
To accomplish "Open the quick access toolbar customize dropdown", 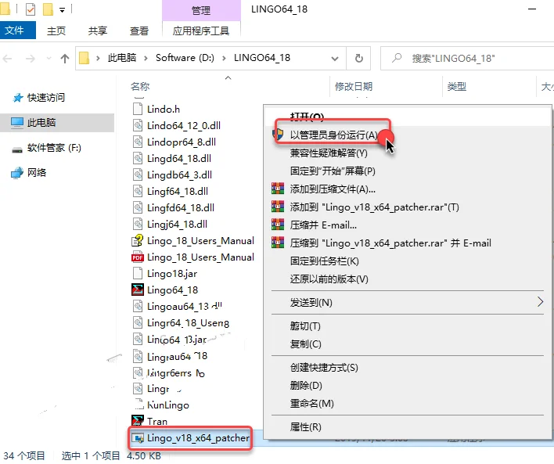I will pos(62,10).
